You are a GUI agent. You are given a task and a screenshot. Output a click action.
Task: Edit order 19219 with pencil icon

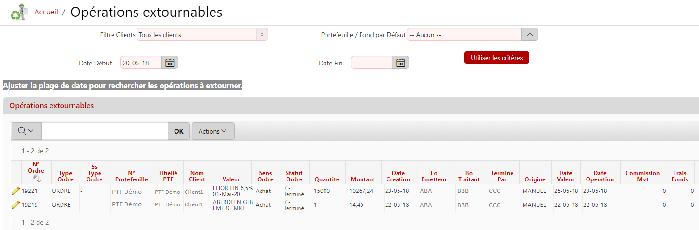click(15, 204)
